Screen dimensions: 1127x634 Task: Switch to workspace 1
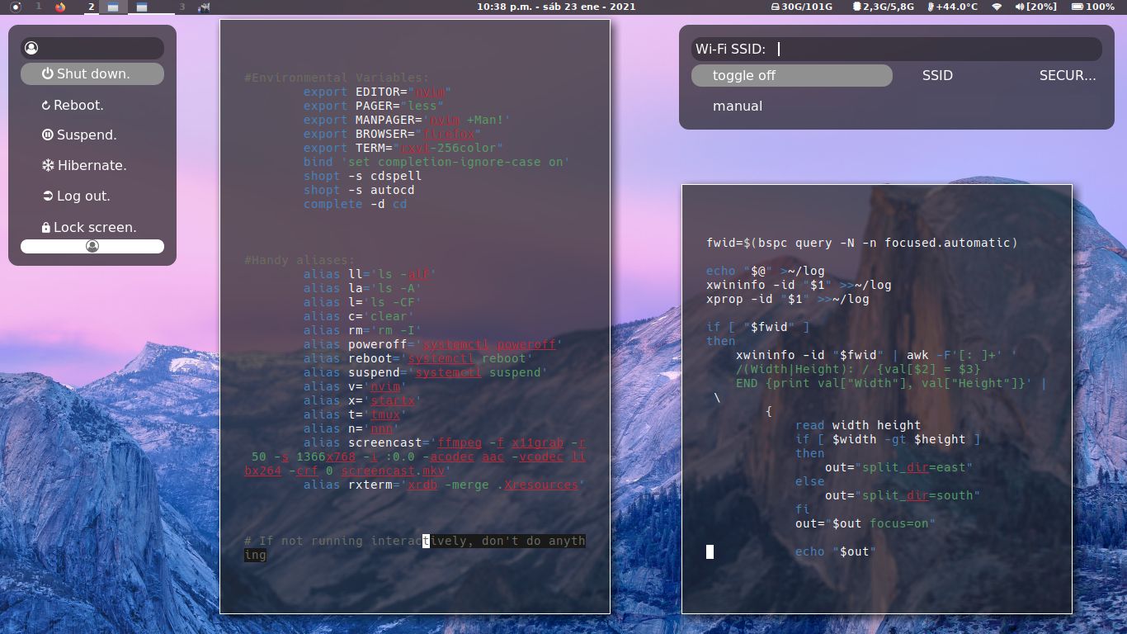[x=39, y=7]
